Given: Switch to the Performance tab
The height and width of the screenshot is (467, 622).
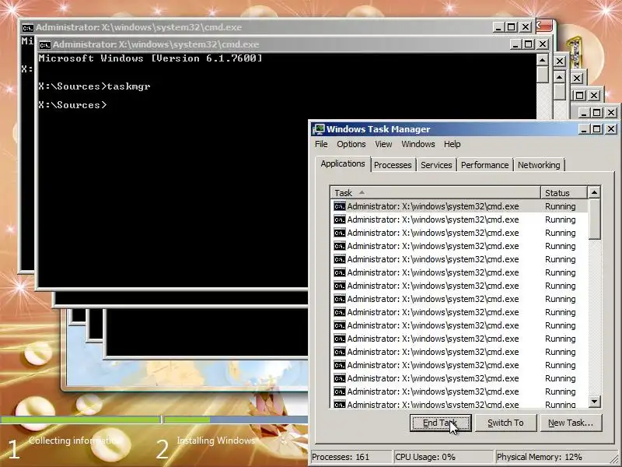Looking at the screenshot, I should click(484, 165).
